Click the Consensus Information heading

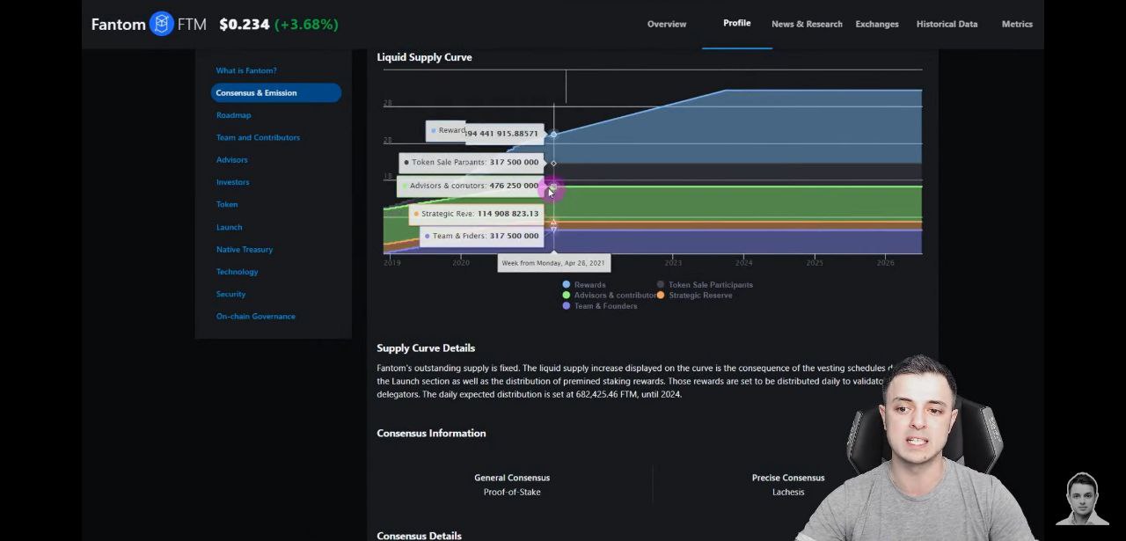(431, 434)
